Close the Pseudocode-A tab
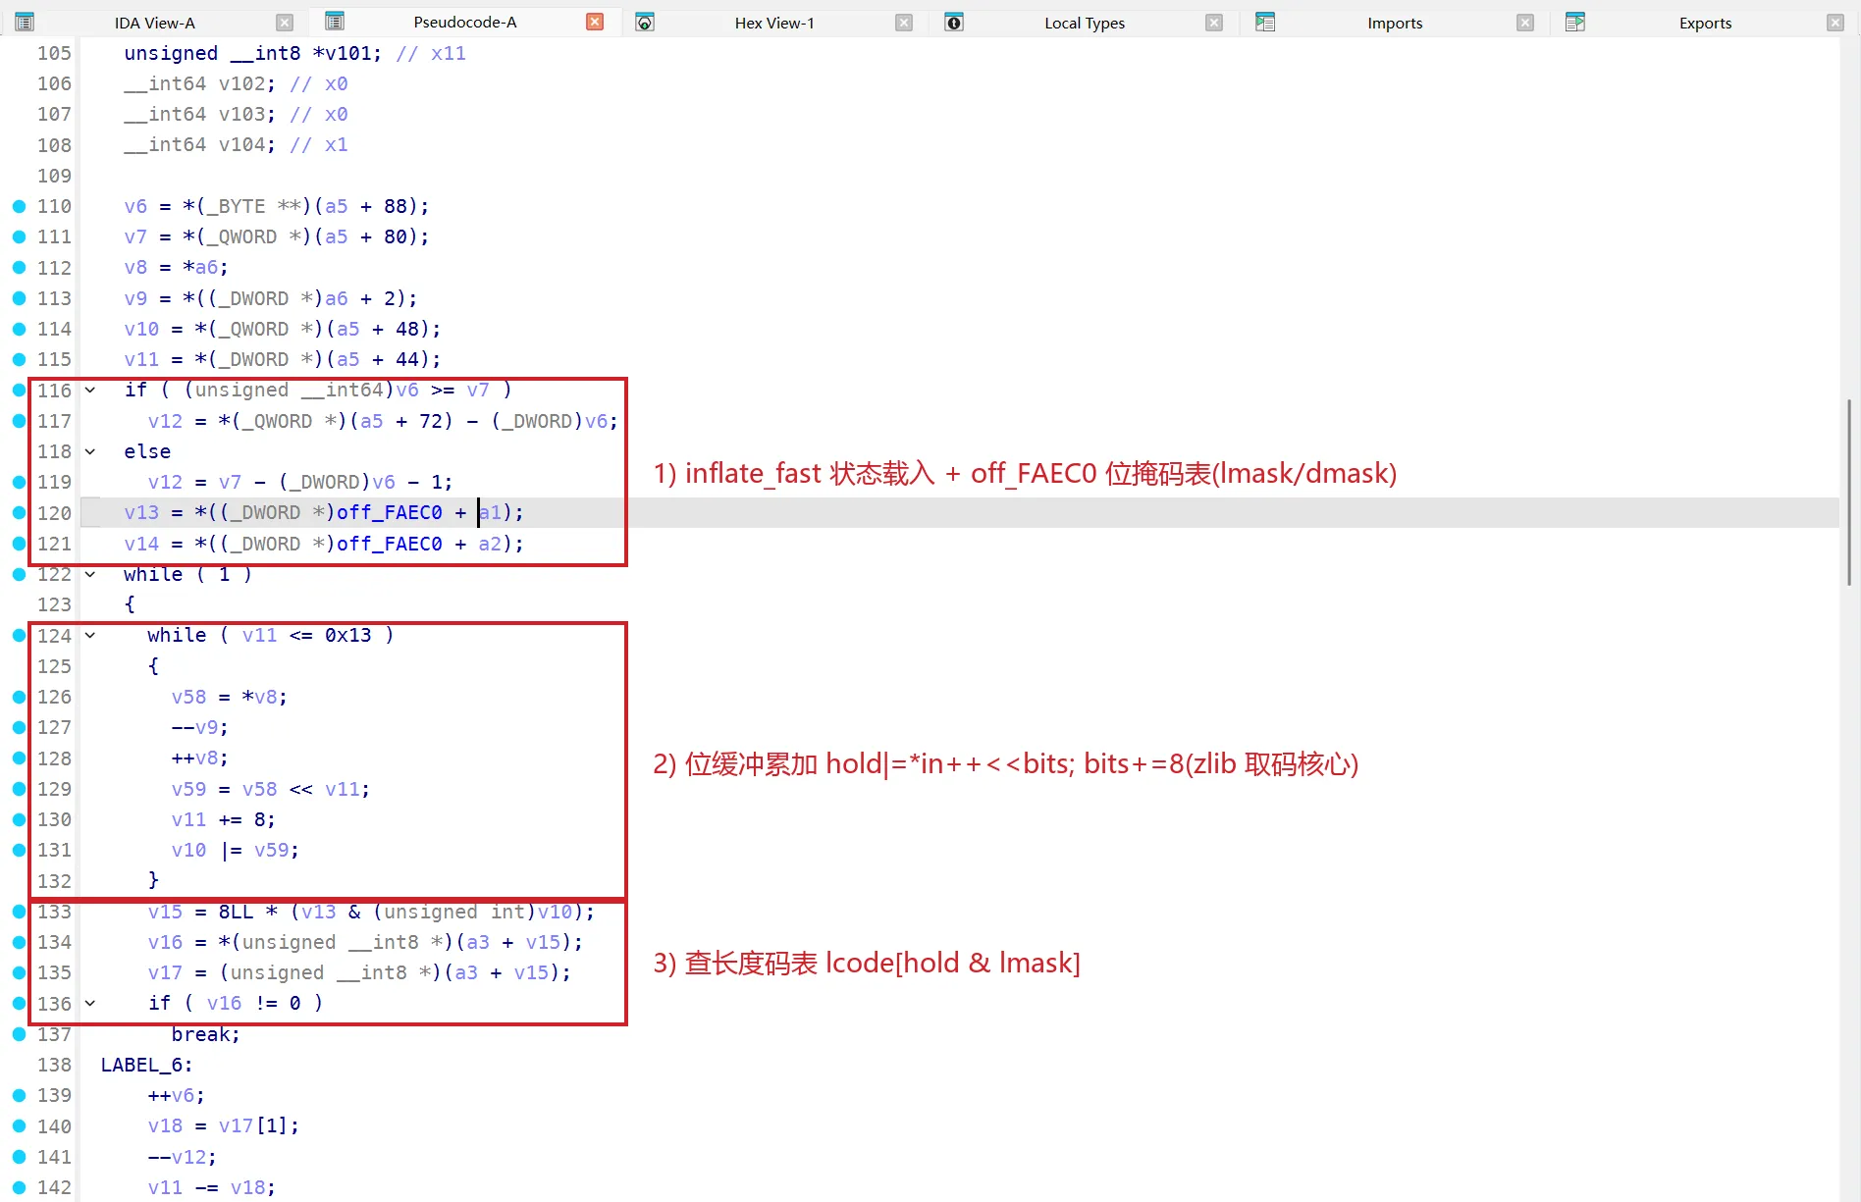The image size is (1861, 1202). (595, 22)
